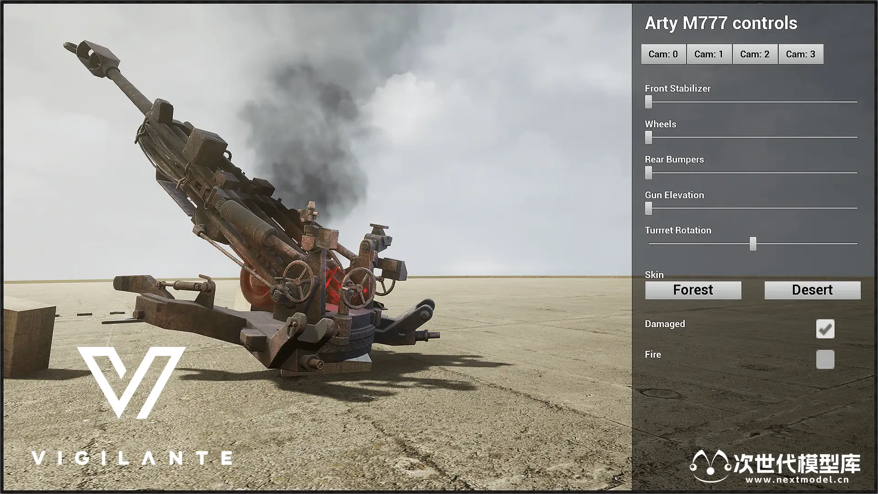Screen dimensions: 878x494
Task: Click the Wheels slider handle
Action: pos(648,137)
